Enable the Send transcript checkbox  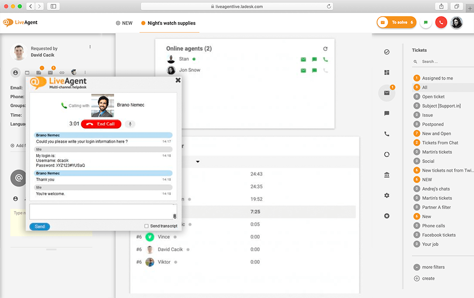tap(147, 226)
